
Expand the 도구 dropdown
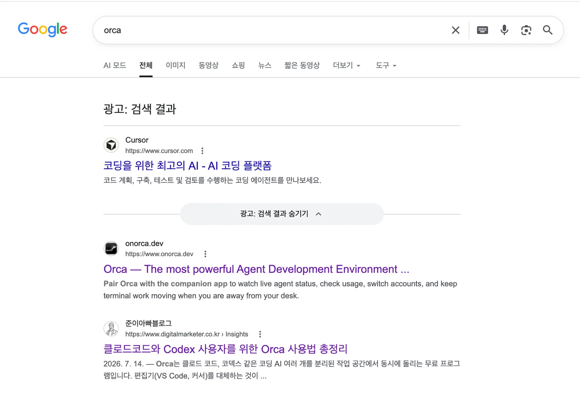coord(386,66)
